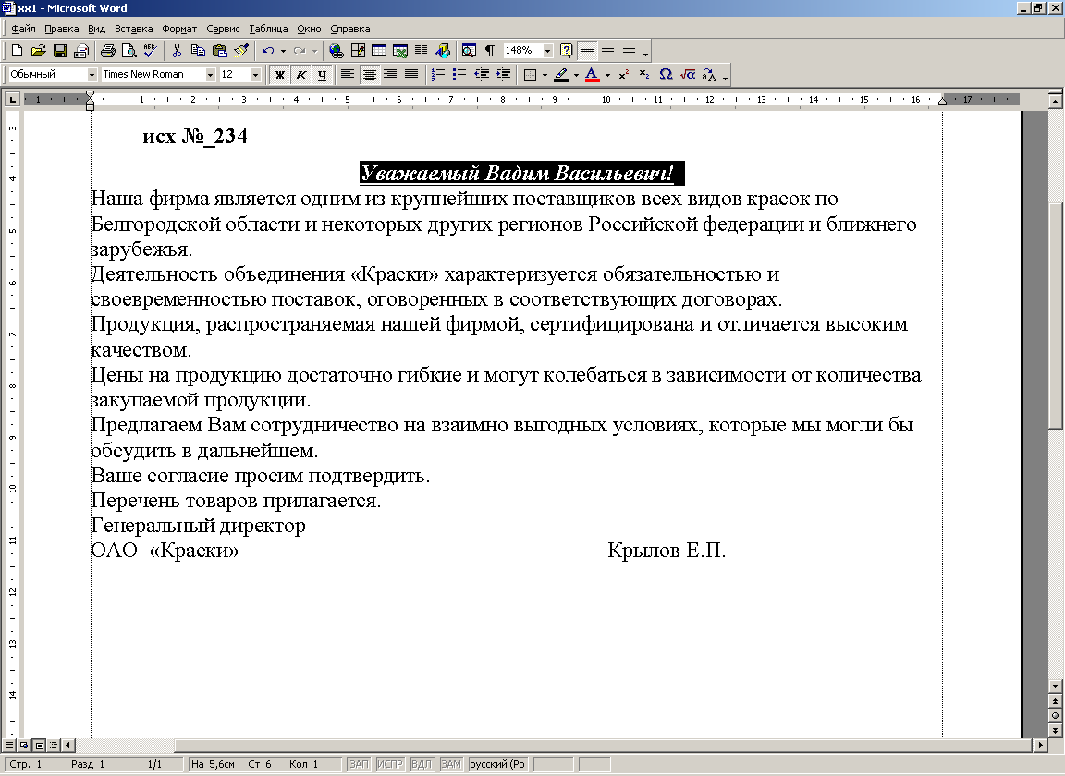Show the Drawing toolbar
Screen dimensions: 1065x776
point(443,50)
